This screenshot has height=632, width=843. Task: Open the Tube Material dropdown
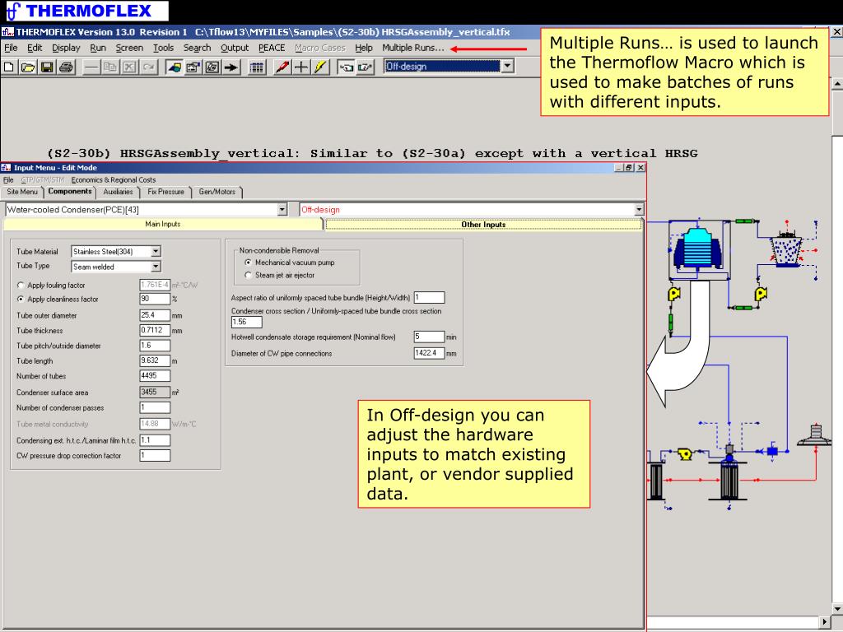tap(156, 252)
